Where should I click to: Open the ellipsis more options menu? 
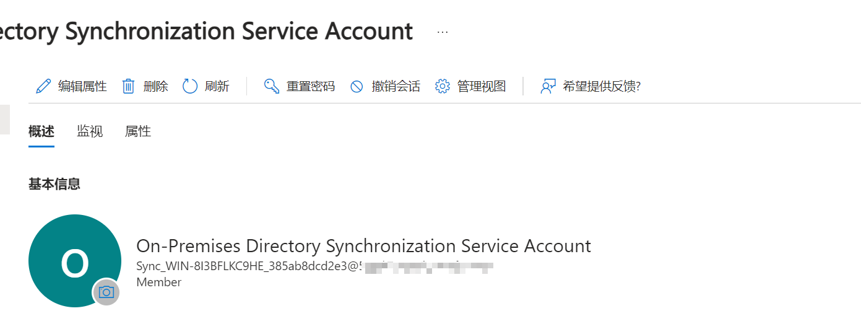(x=443, y=32)
